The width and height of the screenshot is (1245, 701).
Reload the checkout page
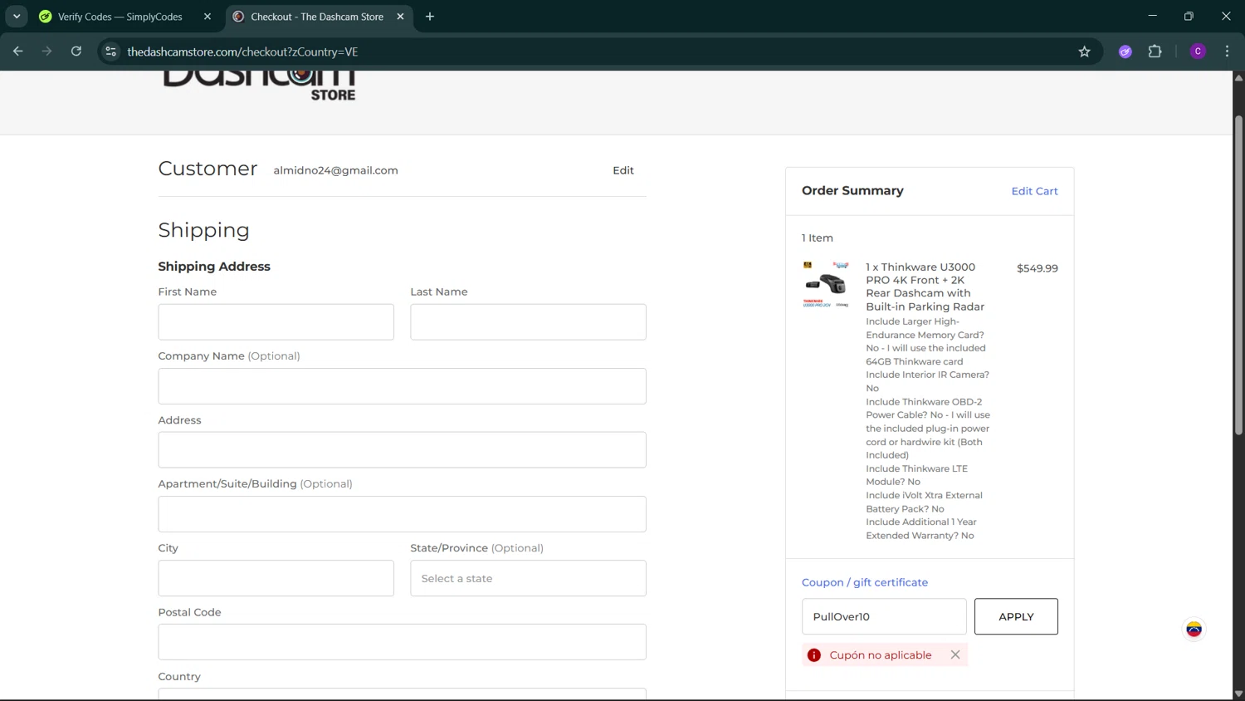point(76,51)
